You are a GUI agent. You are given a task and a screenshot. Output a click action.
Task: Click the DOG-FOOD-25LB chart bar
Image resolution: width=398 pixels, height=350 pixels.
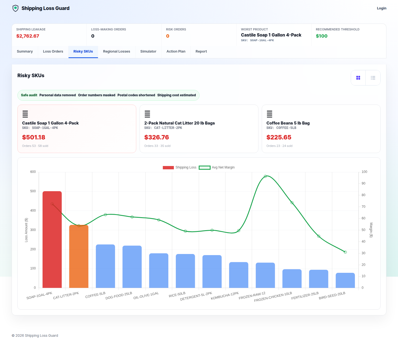pyautogui.click(x=132, y=267)
